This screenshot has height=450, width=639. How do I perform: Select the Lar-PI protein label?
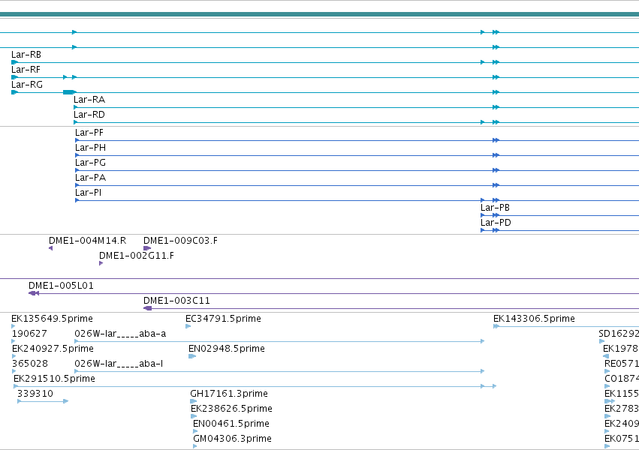coord(88,193)
